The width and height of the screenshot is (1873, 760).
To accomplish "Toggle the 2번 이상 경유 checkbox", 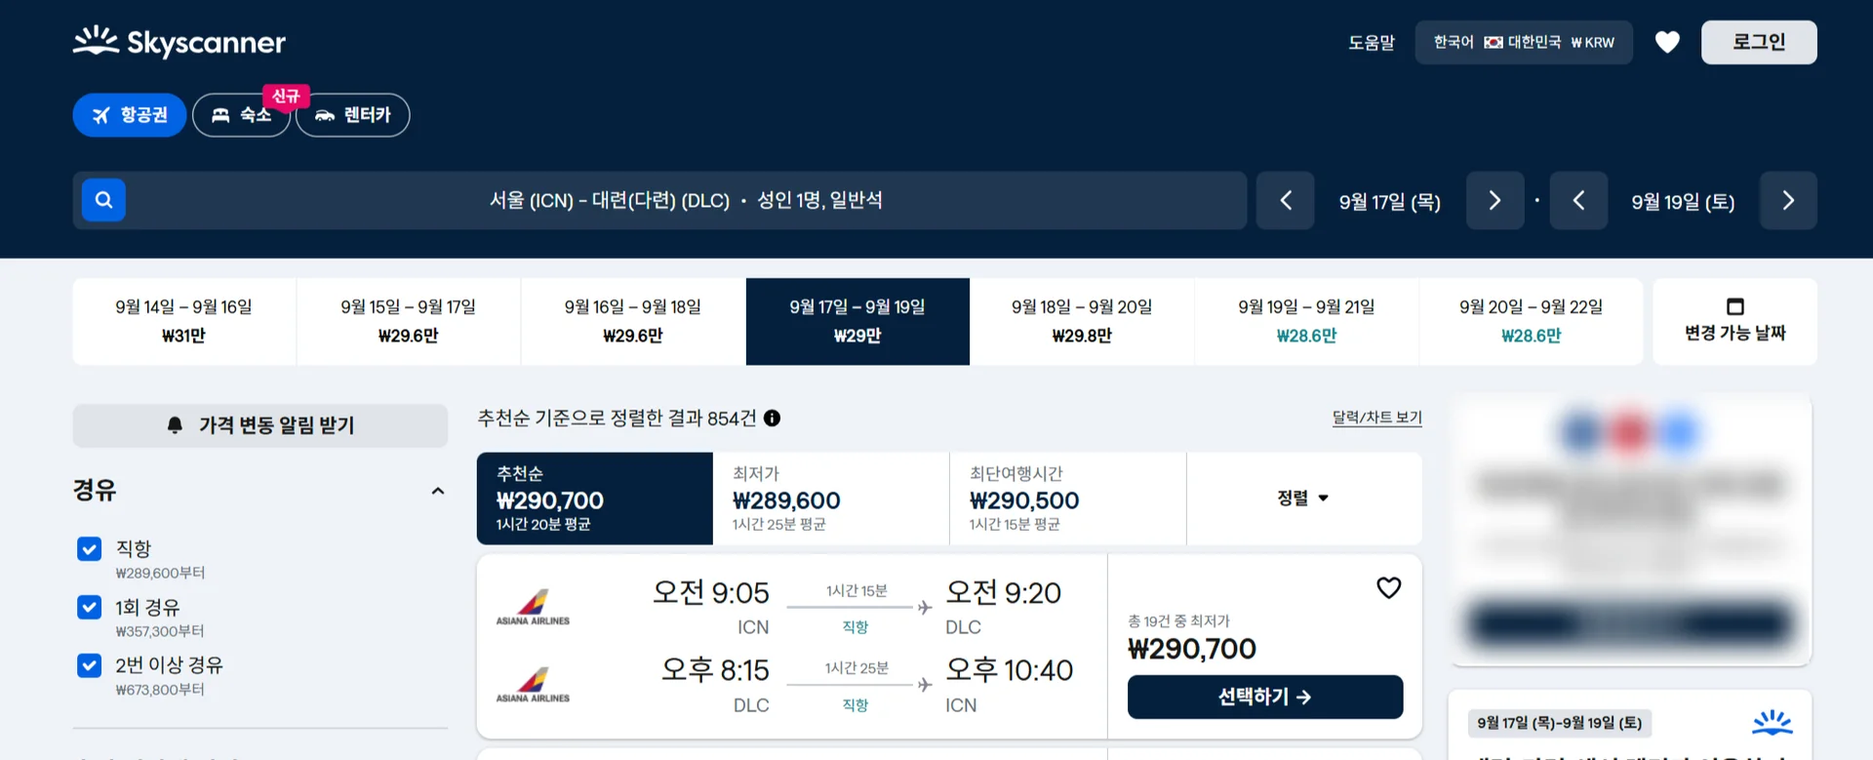I will 89,665.
